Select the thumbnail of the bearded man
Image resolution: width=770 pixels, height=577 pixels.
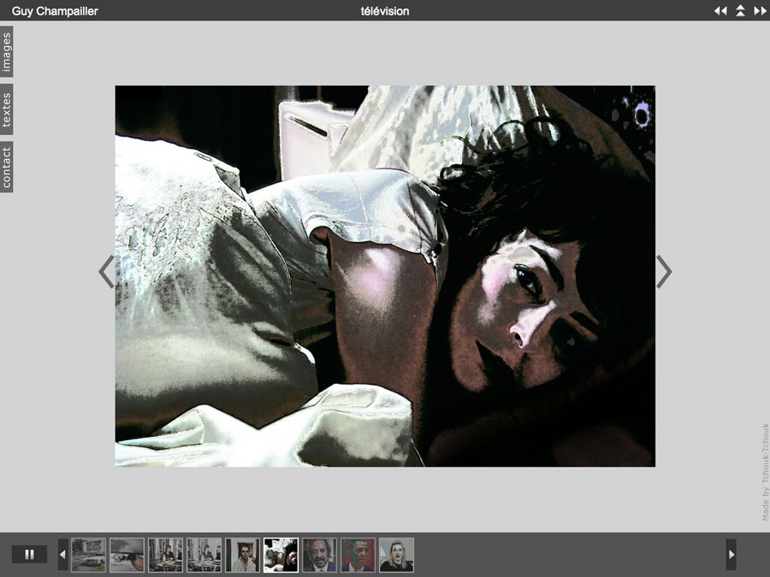[320, 555]
